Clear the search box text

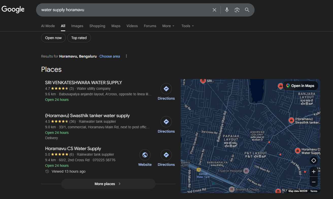pyautogui.click(x=214, y=10)
